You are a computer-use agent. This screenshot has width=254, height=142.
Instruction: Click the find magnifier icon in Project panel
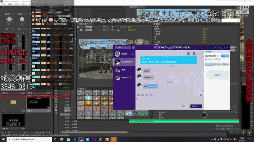point(40,133)
